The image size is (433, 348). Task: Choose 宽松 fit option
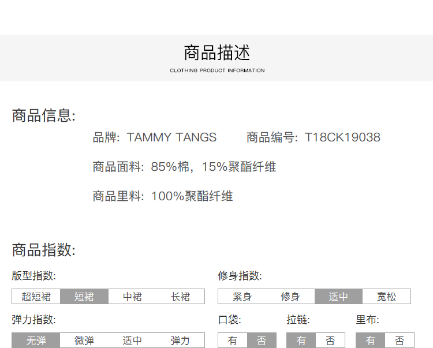coord(386,297)
